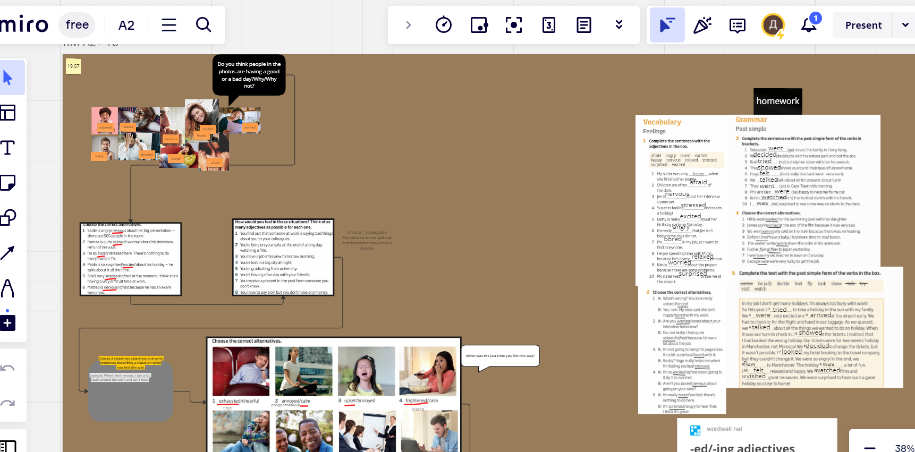This screenshot has height=452, width=915.
Task: Zoom out with the minus button
Action: pos(870,448)
